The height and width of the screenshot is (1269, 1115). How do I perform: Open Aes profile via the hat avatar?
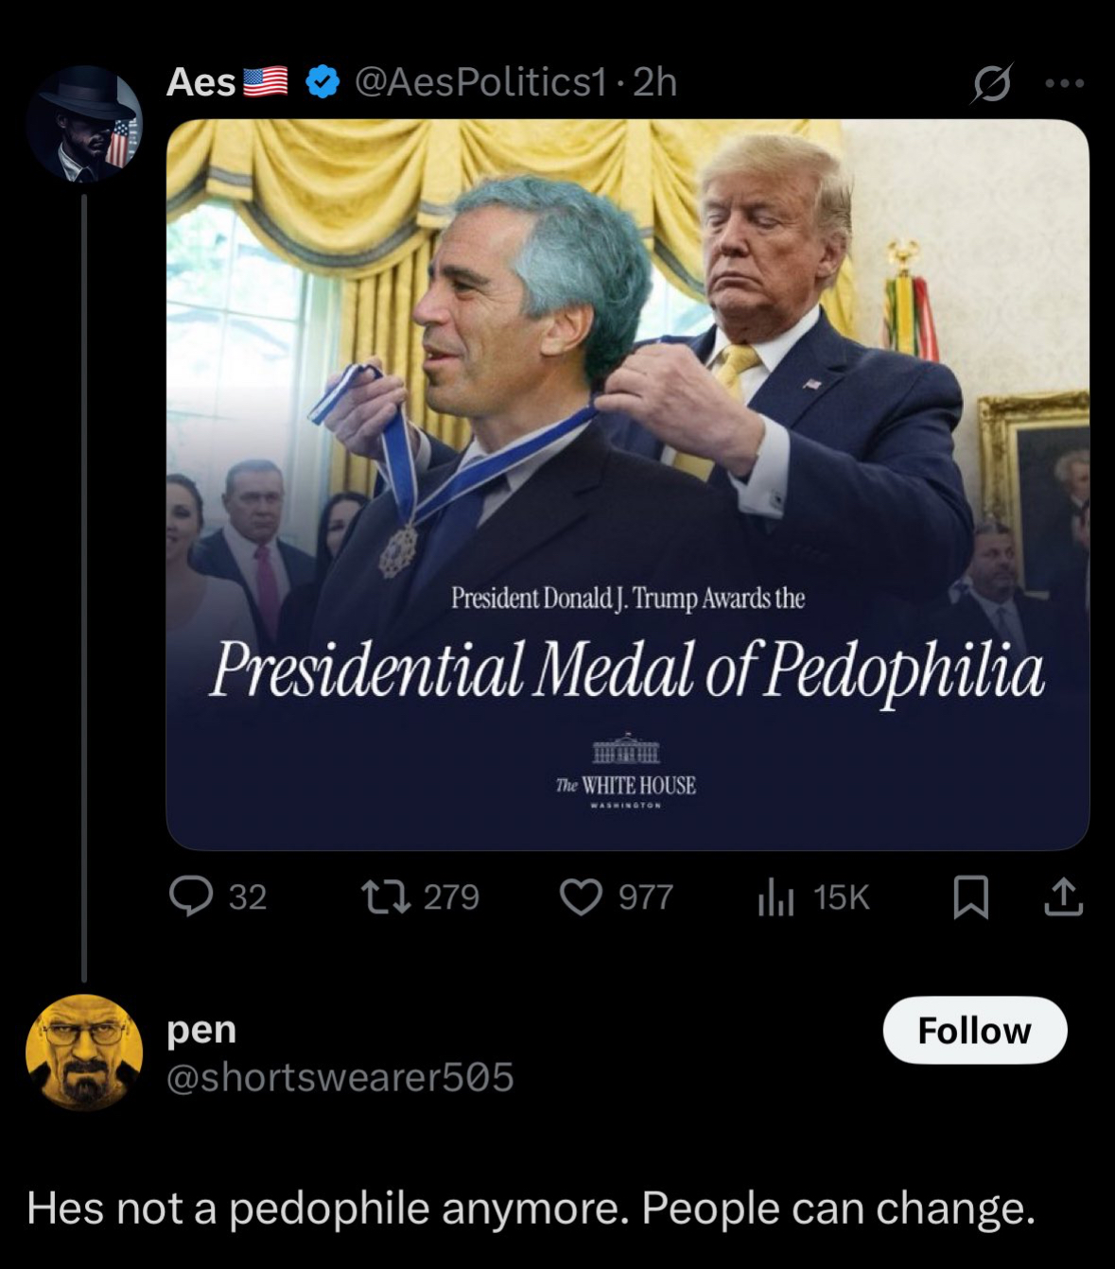tap(84, 123)
